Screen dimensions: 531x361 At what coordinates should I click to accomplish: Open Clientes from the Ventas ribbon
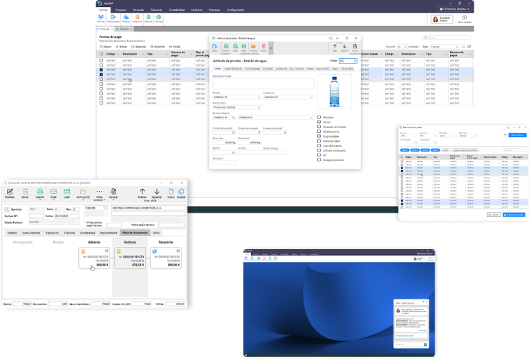(101, 19)
